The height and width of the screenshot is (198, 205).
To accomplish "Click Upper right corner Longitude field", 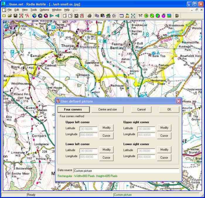I will (146, 135).
